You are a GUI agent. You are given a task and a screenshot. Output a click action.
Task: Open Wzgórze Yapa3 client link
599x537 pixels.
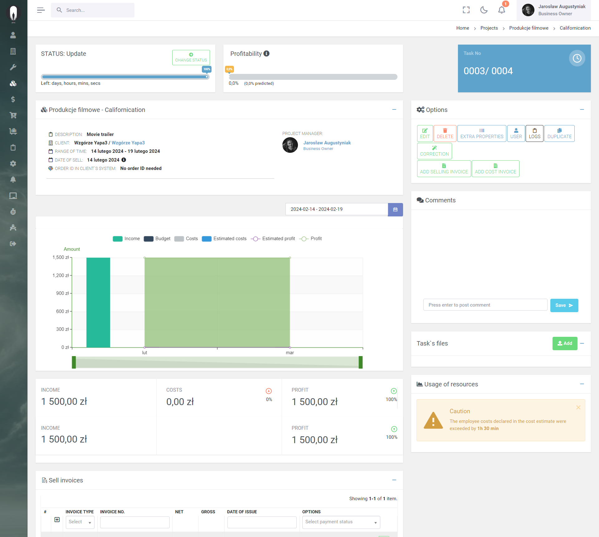coord(128,143)
